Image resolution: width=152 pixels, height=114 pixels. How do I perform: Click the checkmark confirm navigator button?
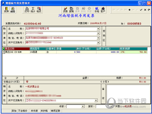point(141,10)
